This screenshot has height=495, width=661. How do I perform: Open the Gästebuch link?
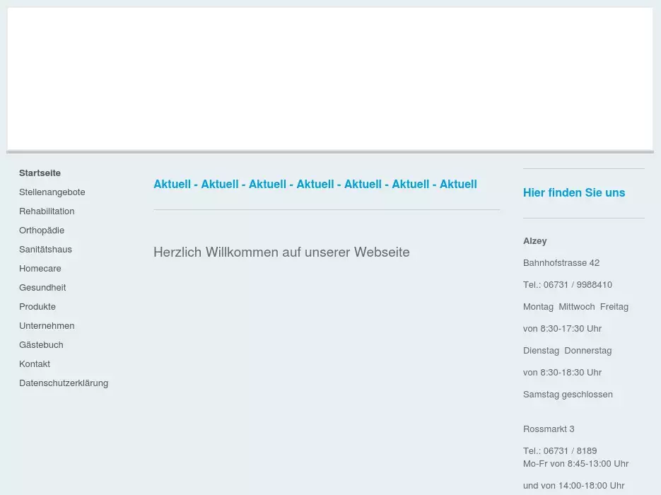click(x=41, y=345)
